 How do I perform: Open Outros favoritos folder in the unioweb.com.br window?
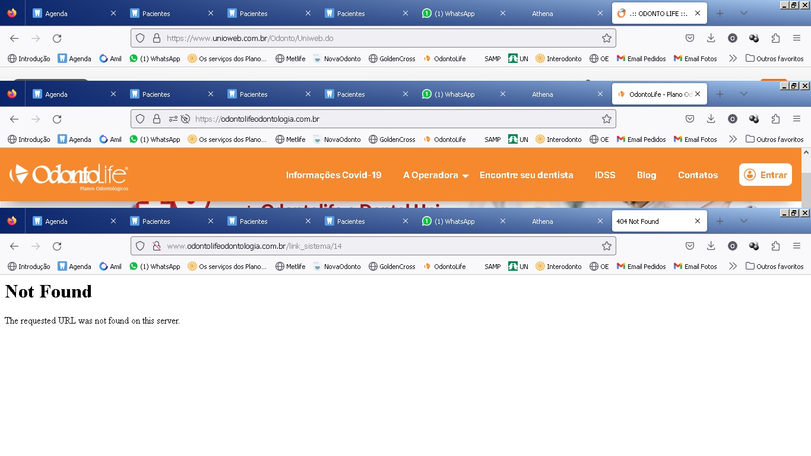[775, 59]
